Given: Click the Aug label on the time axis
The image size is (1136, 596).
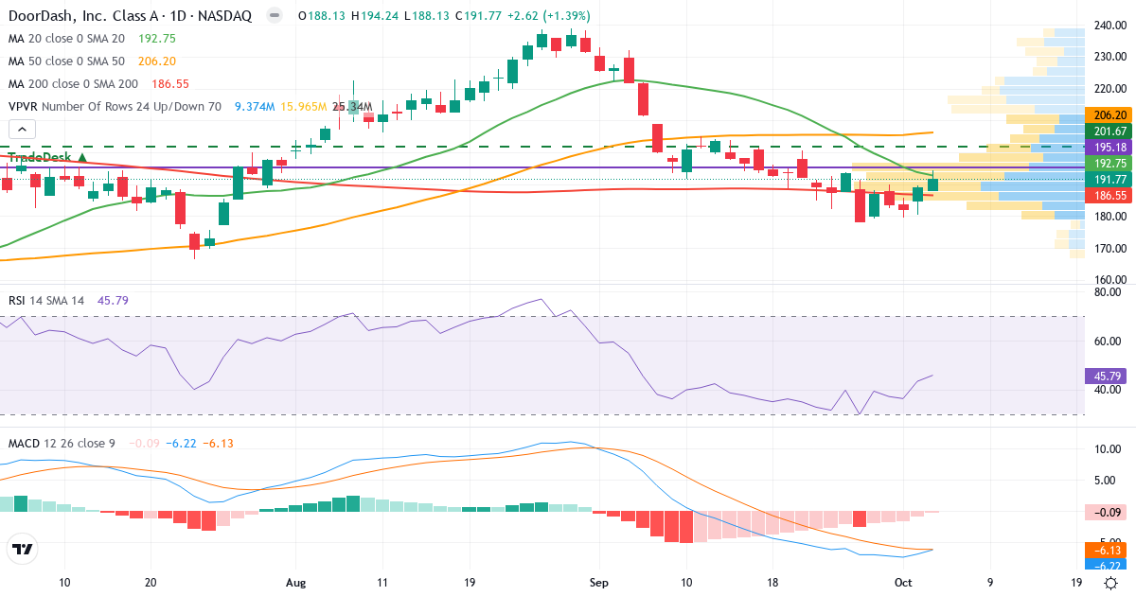Looking at the screenshot, I should 296,583.
